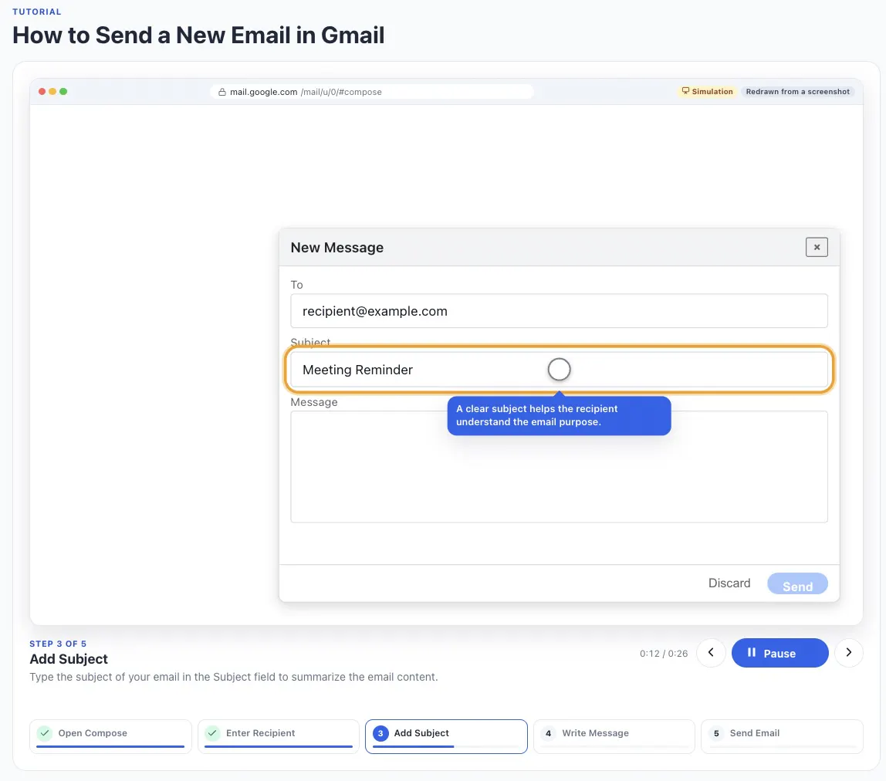Open the Send Email step
This screenshot has width=886, height=781.
click(782, 736)
